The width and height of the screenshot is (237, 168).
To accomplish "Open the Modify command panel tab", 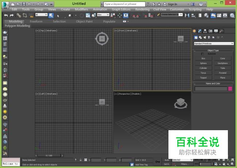I will 200,31.
